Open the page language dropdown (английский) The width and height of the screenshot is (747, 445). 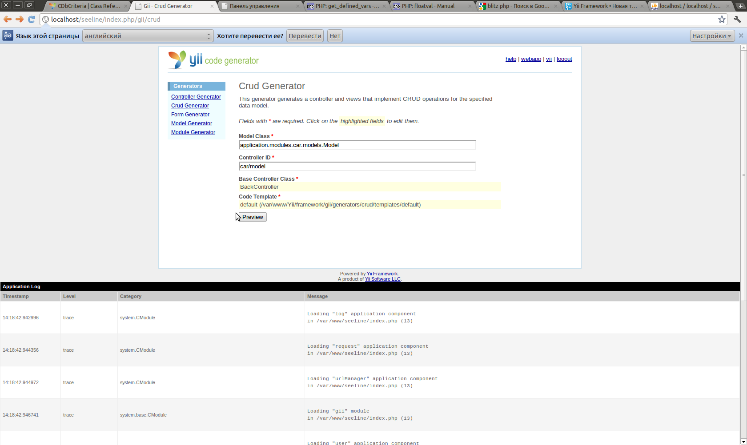148,36
